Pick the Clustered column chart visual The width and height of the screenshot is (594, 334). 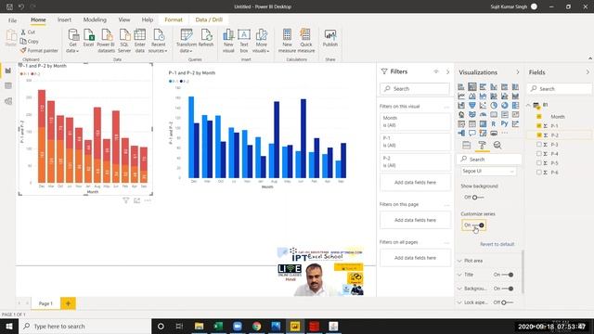(x=494, y=86)
